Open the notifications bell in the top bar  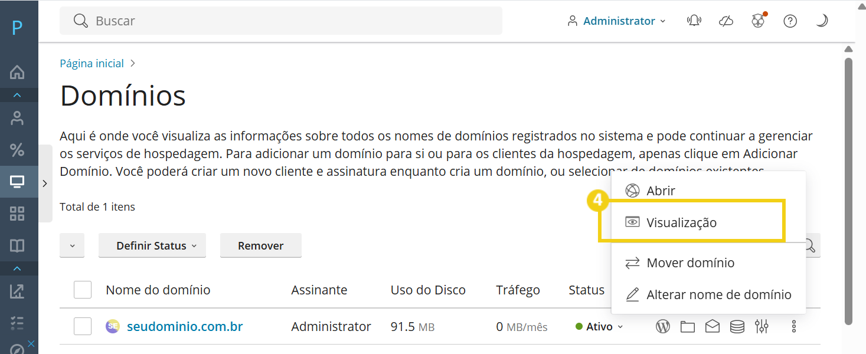[694, 20]
